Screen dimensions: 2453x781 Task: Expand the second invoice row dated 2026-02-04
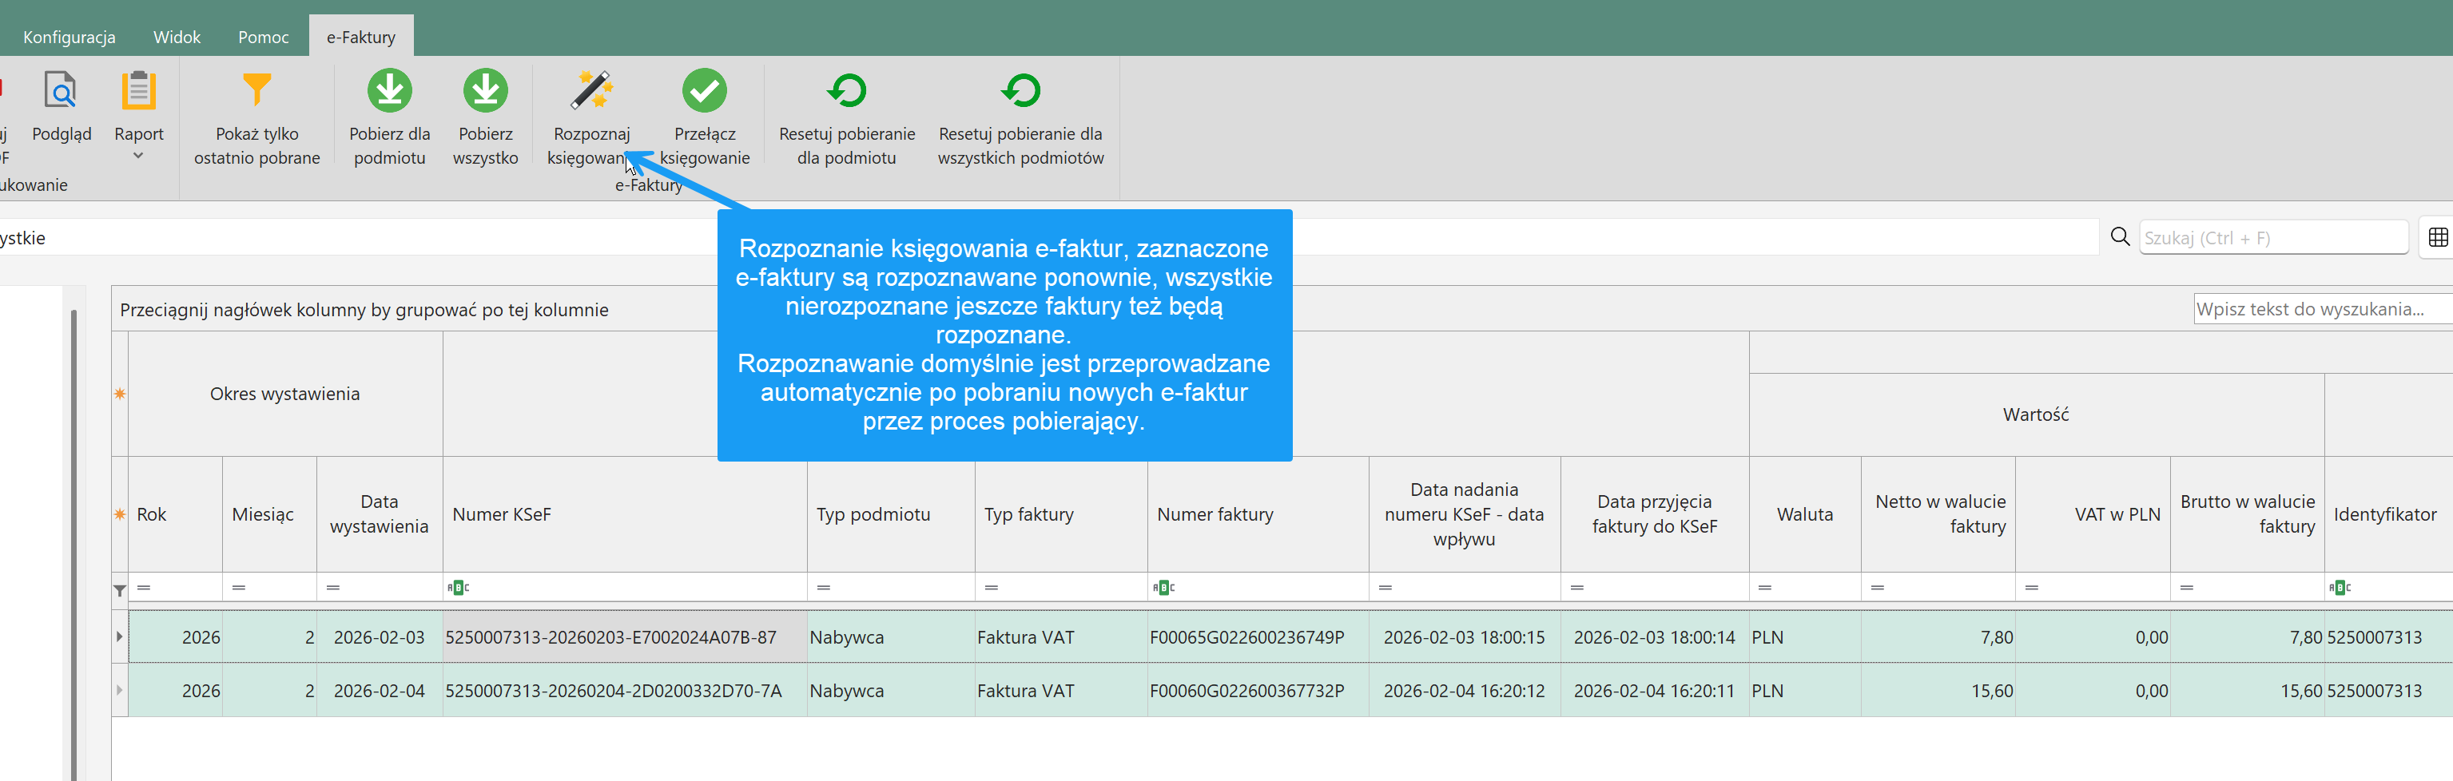(120, 690)
